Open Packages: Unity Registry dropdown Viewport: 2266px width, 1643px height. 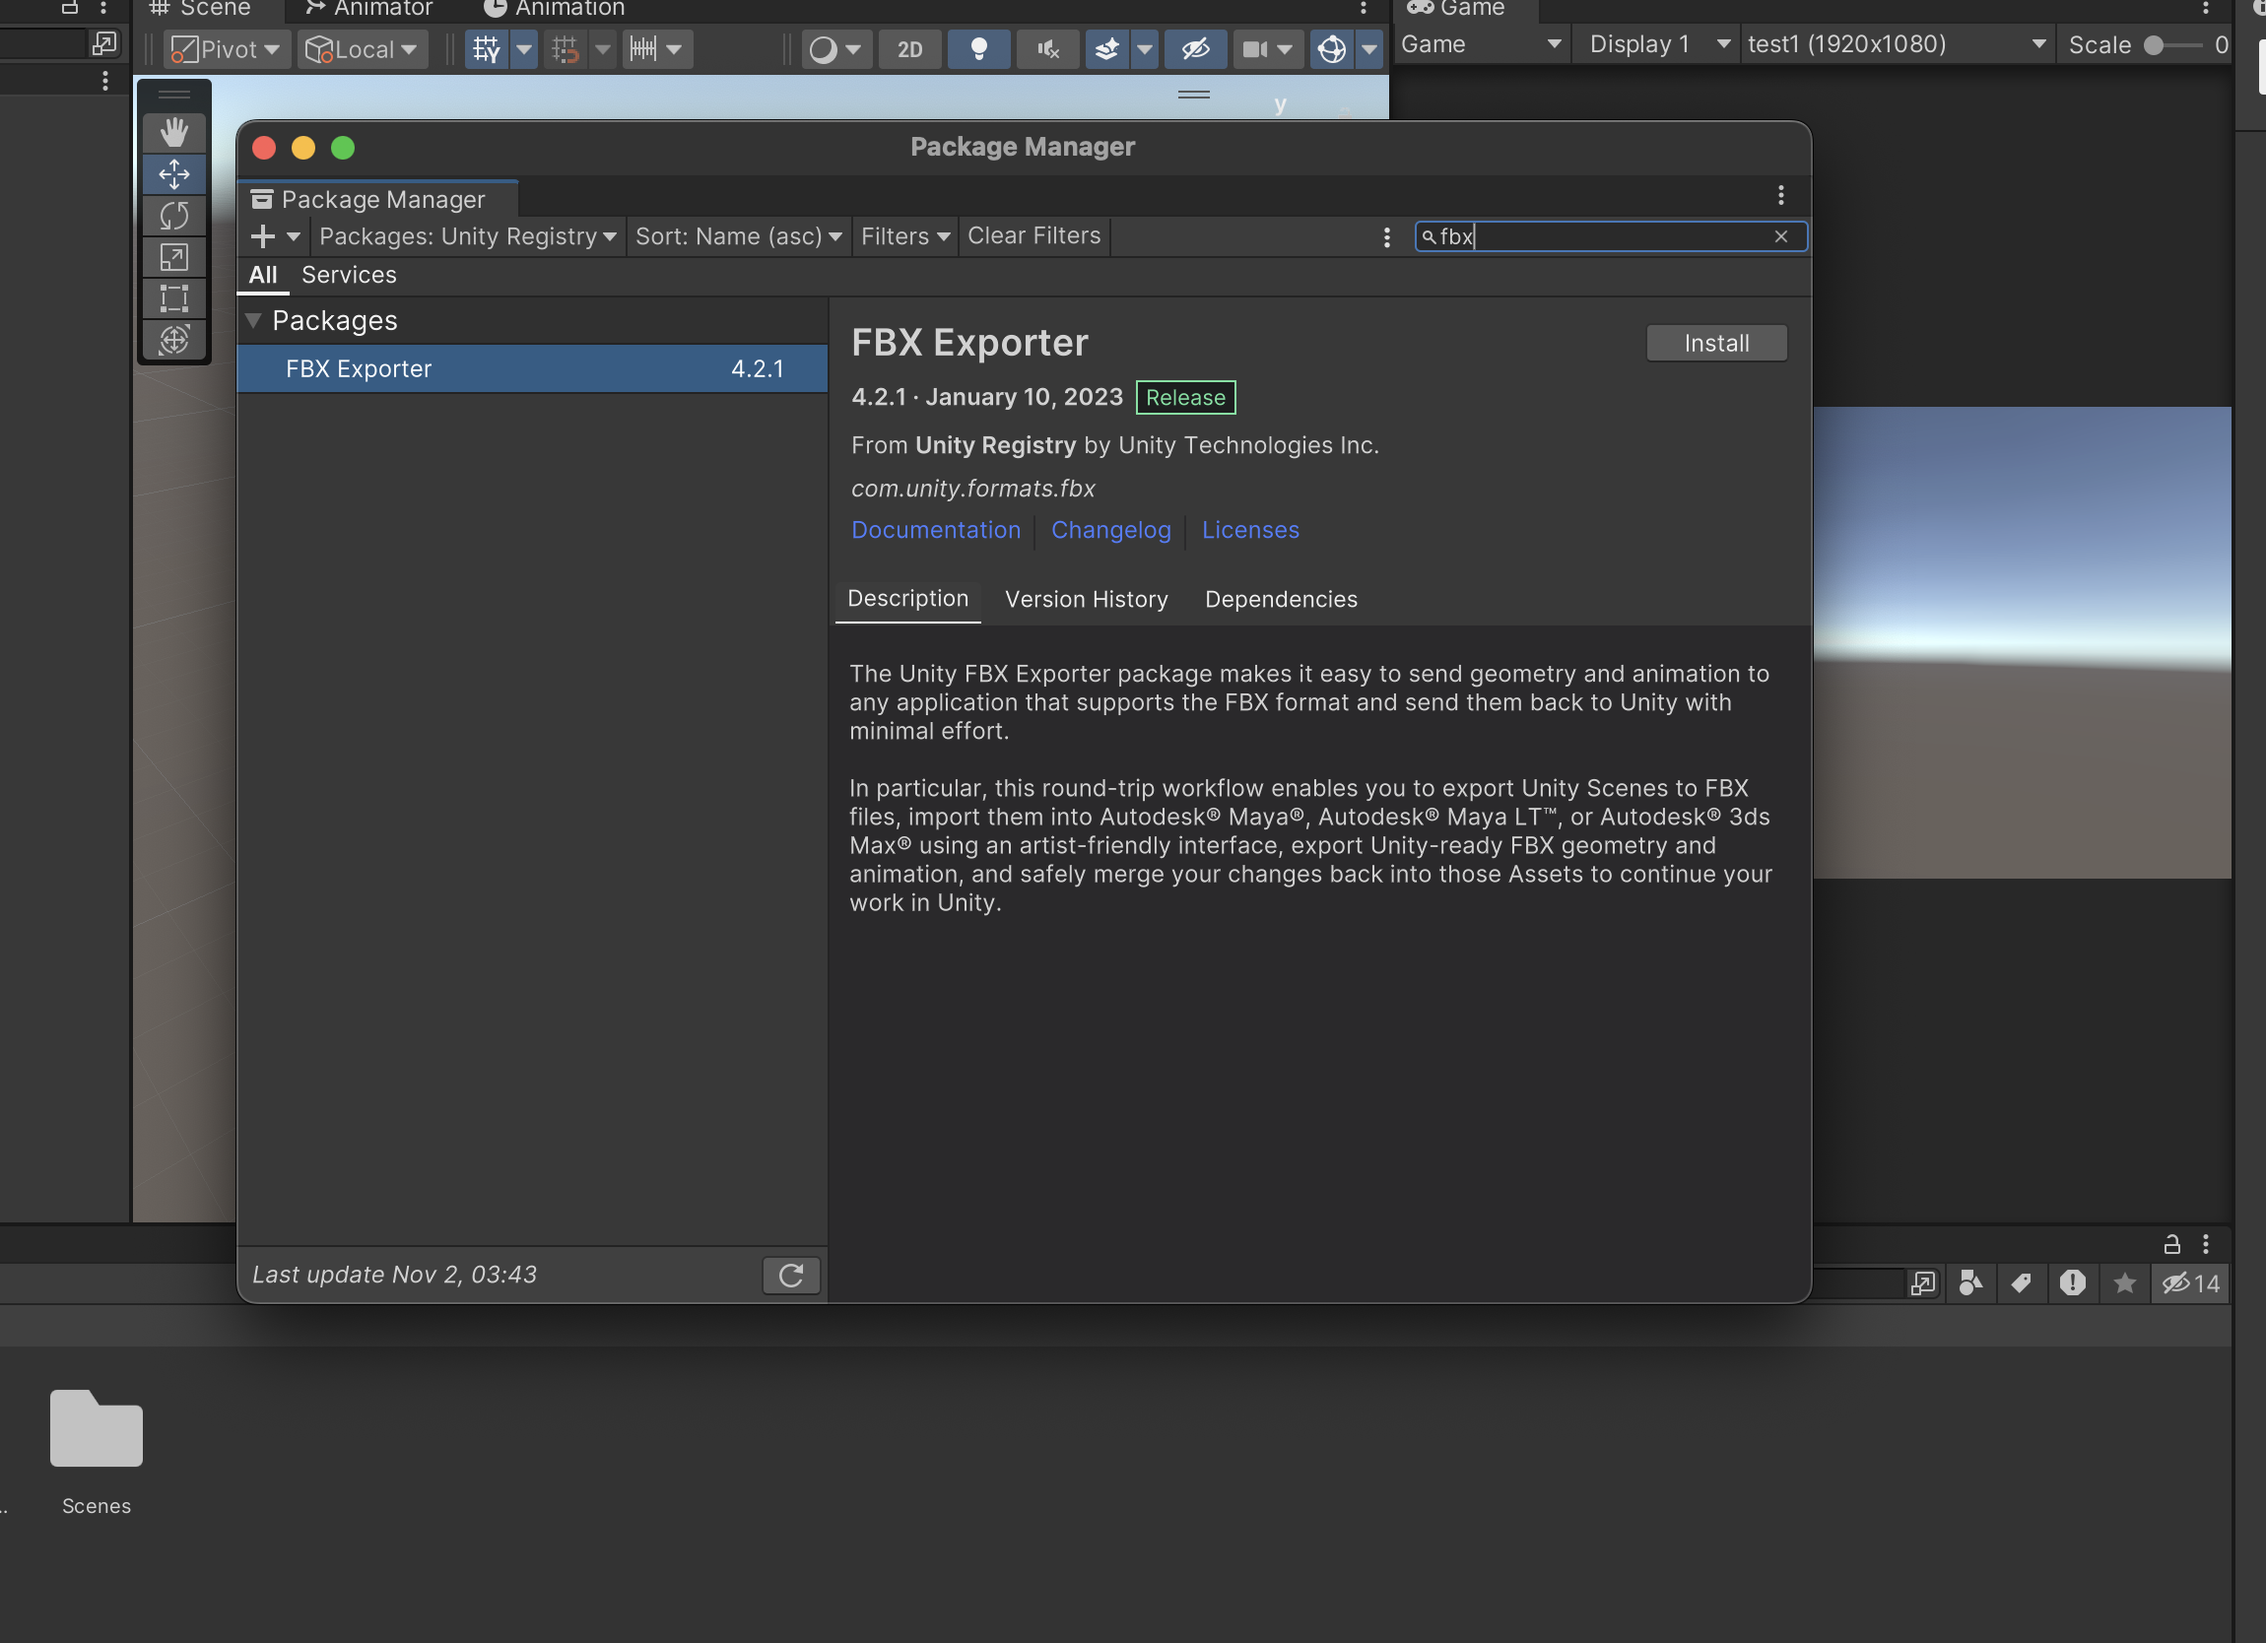(x=468, y=236)
